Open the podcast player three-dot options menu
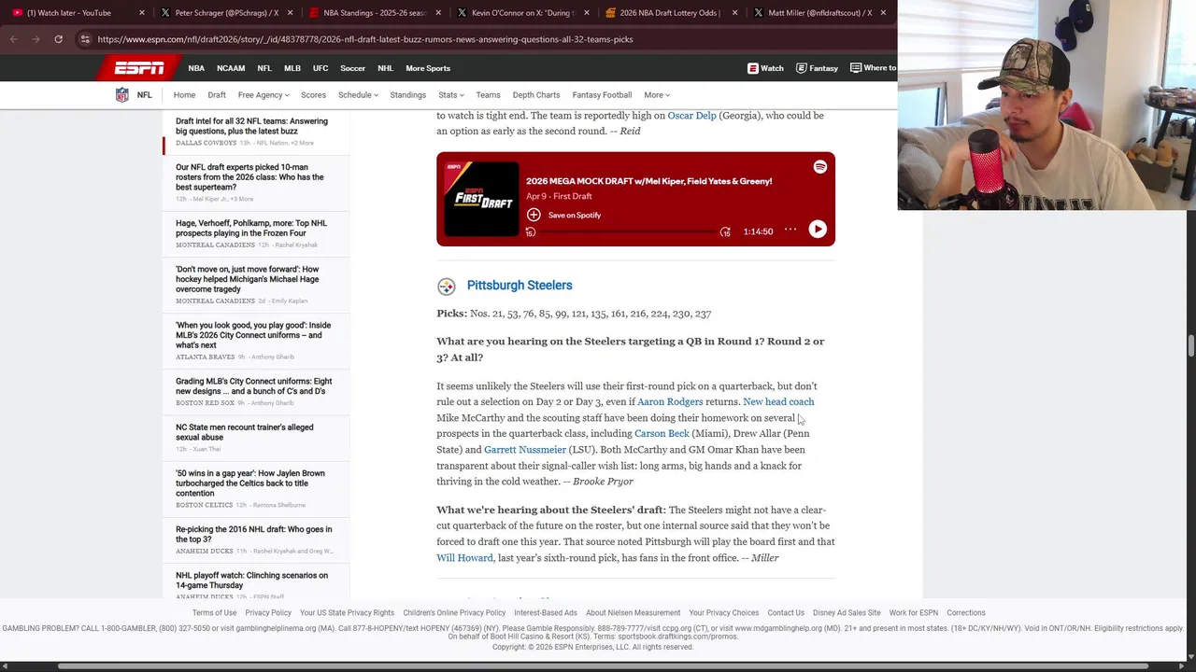Viewport: 1196px width, 672px height. 790,230
